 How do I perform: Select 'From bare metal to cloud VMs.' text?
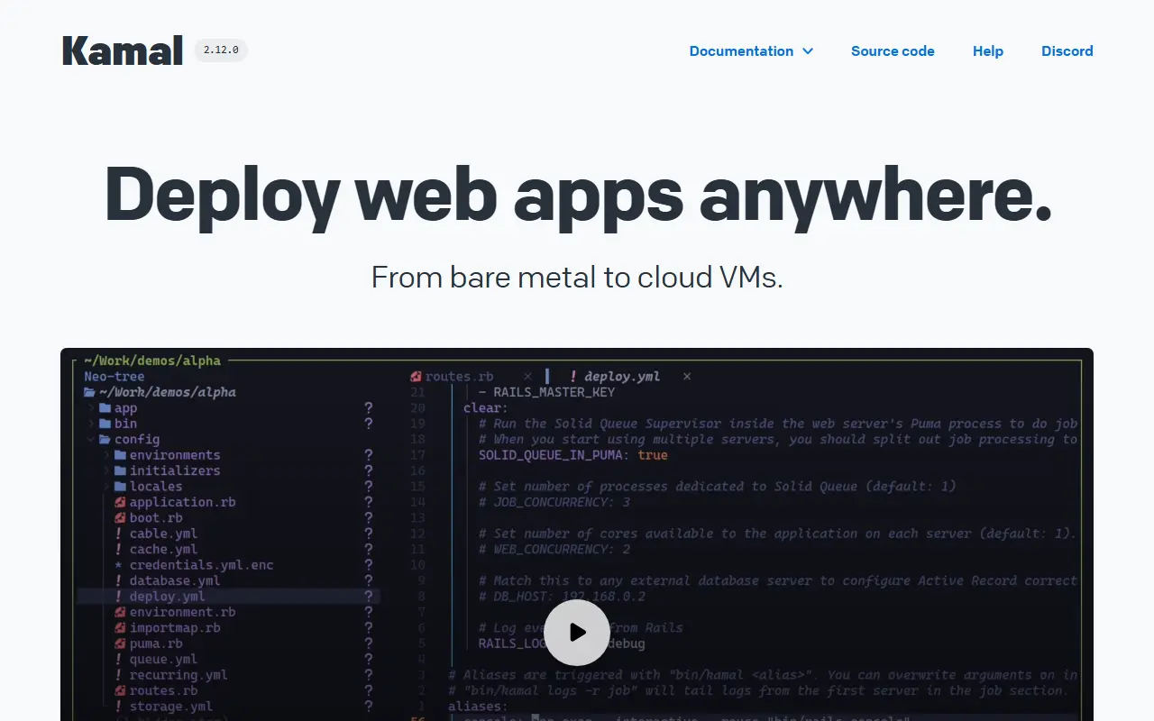coord(577,277)
